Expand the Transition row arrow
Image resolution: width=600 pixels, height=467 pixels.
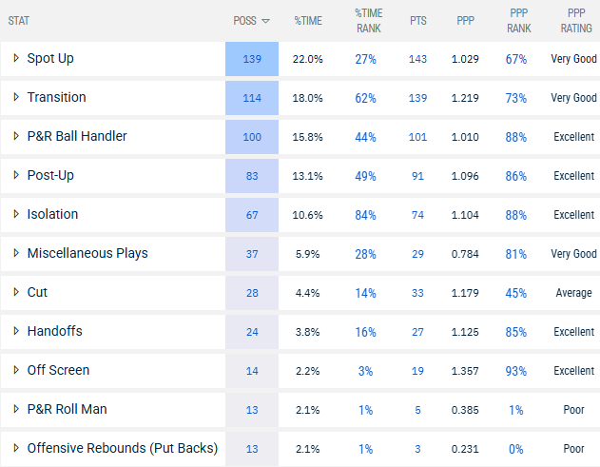(16, 98)
